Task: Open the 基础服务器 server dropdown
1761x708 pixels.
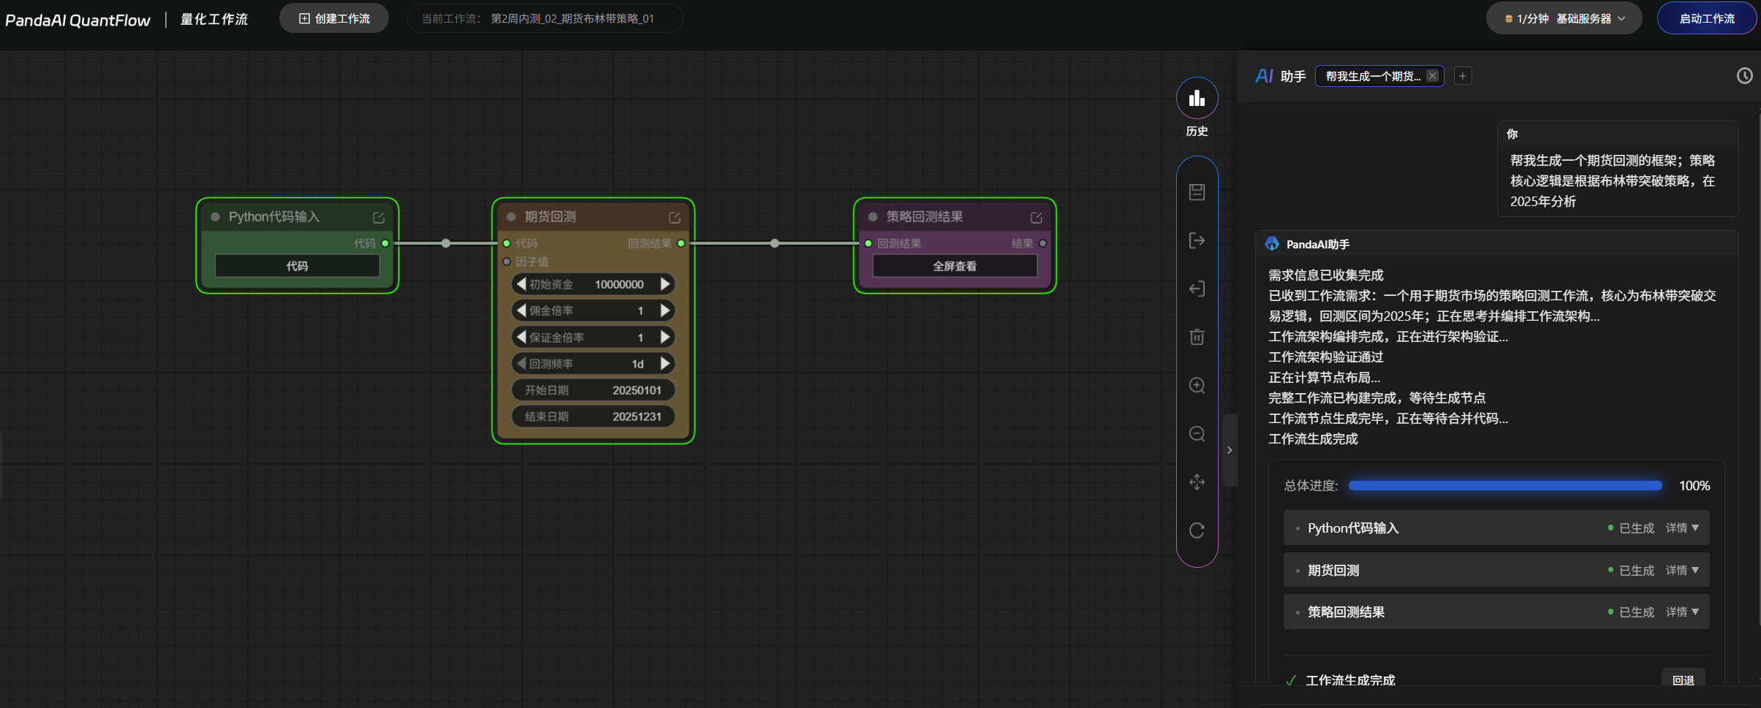Action: point(1564,18)
